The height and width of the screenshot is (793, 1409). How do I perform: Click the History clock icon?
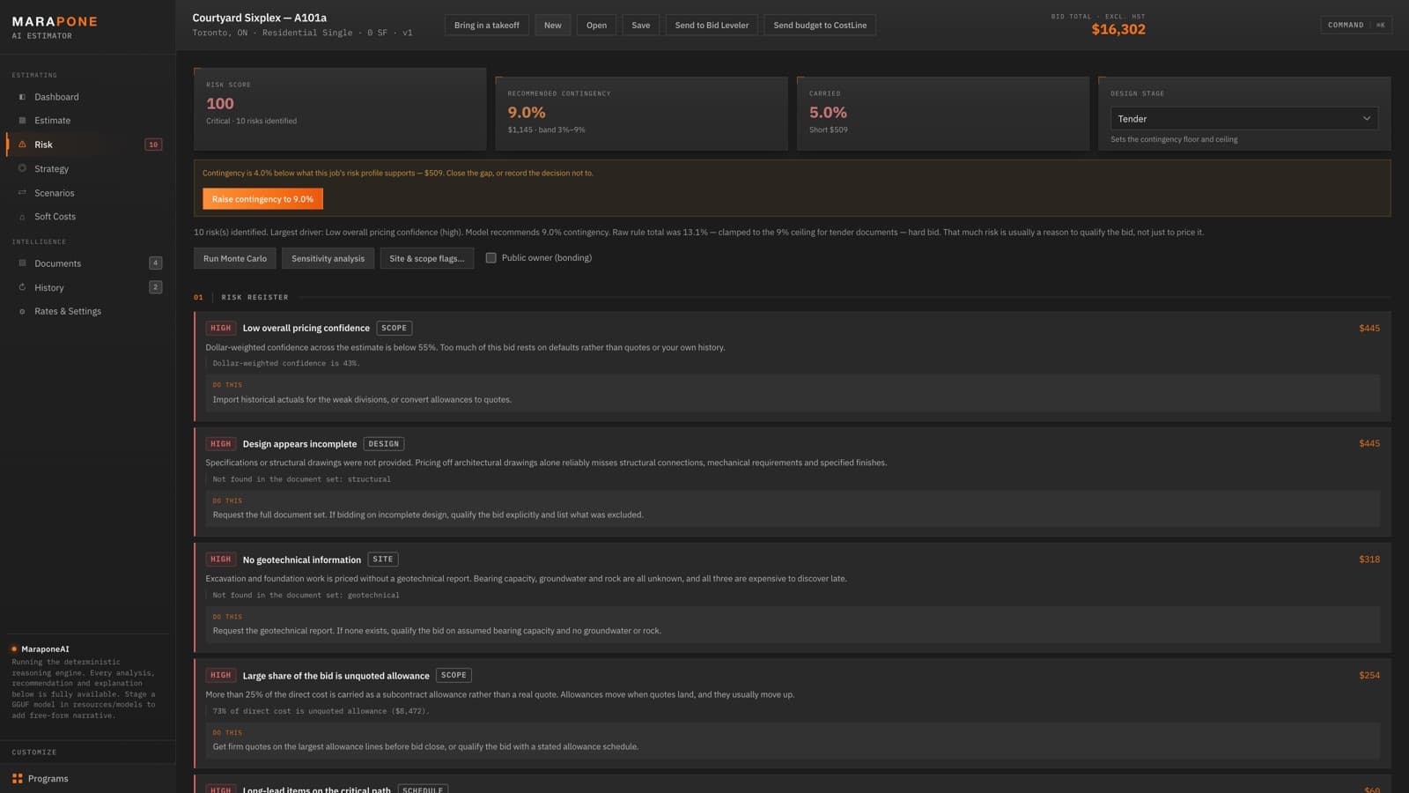pyautogui.click(x=22, y=287)
